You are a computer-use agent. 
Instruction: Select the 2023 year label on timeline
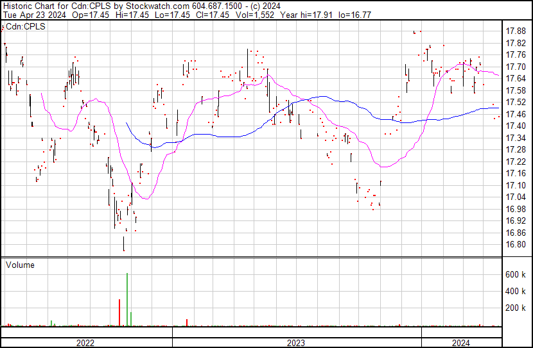(296, 343)
